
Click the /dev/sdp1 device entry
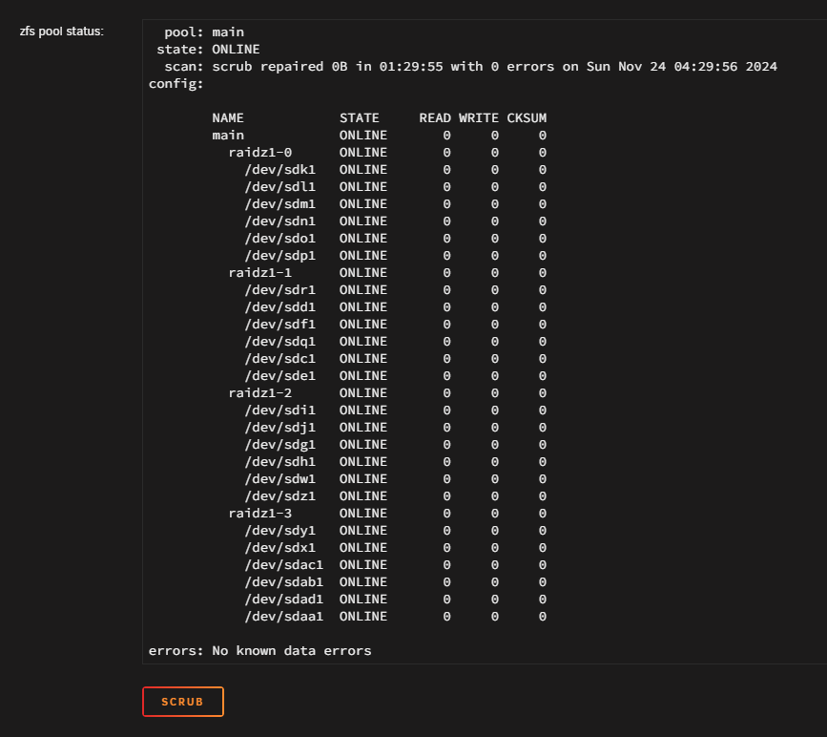point(279,256)
